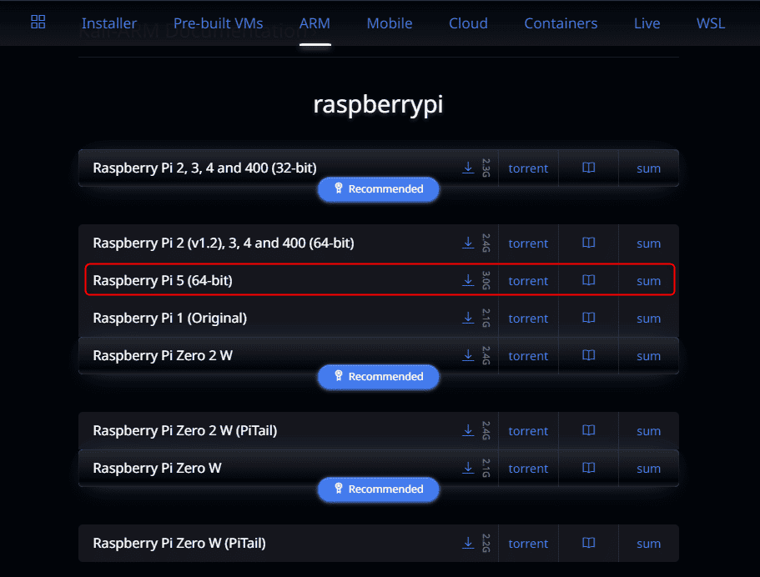This screenshot has width=760, height=577.
Task: Download Raspberry Pi 1 (Original) image
Action: coord(468,318)
